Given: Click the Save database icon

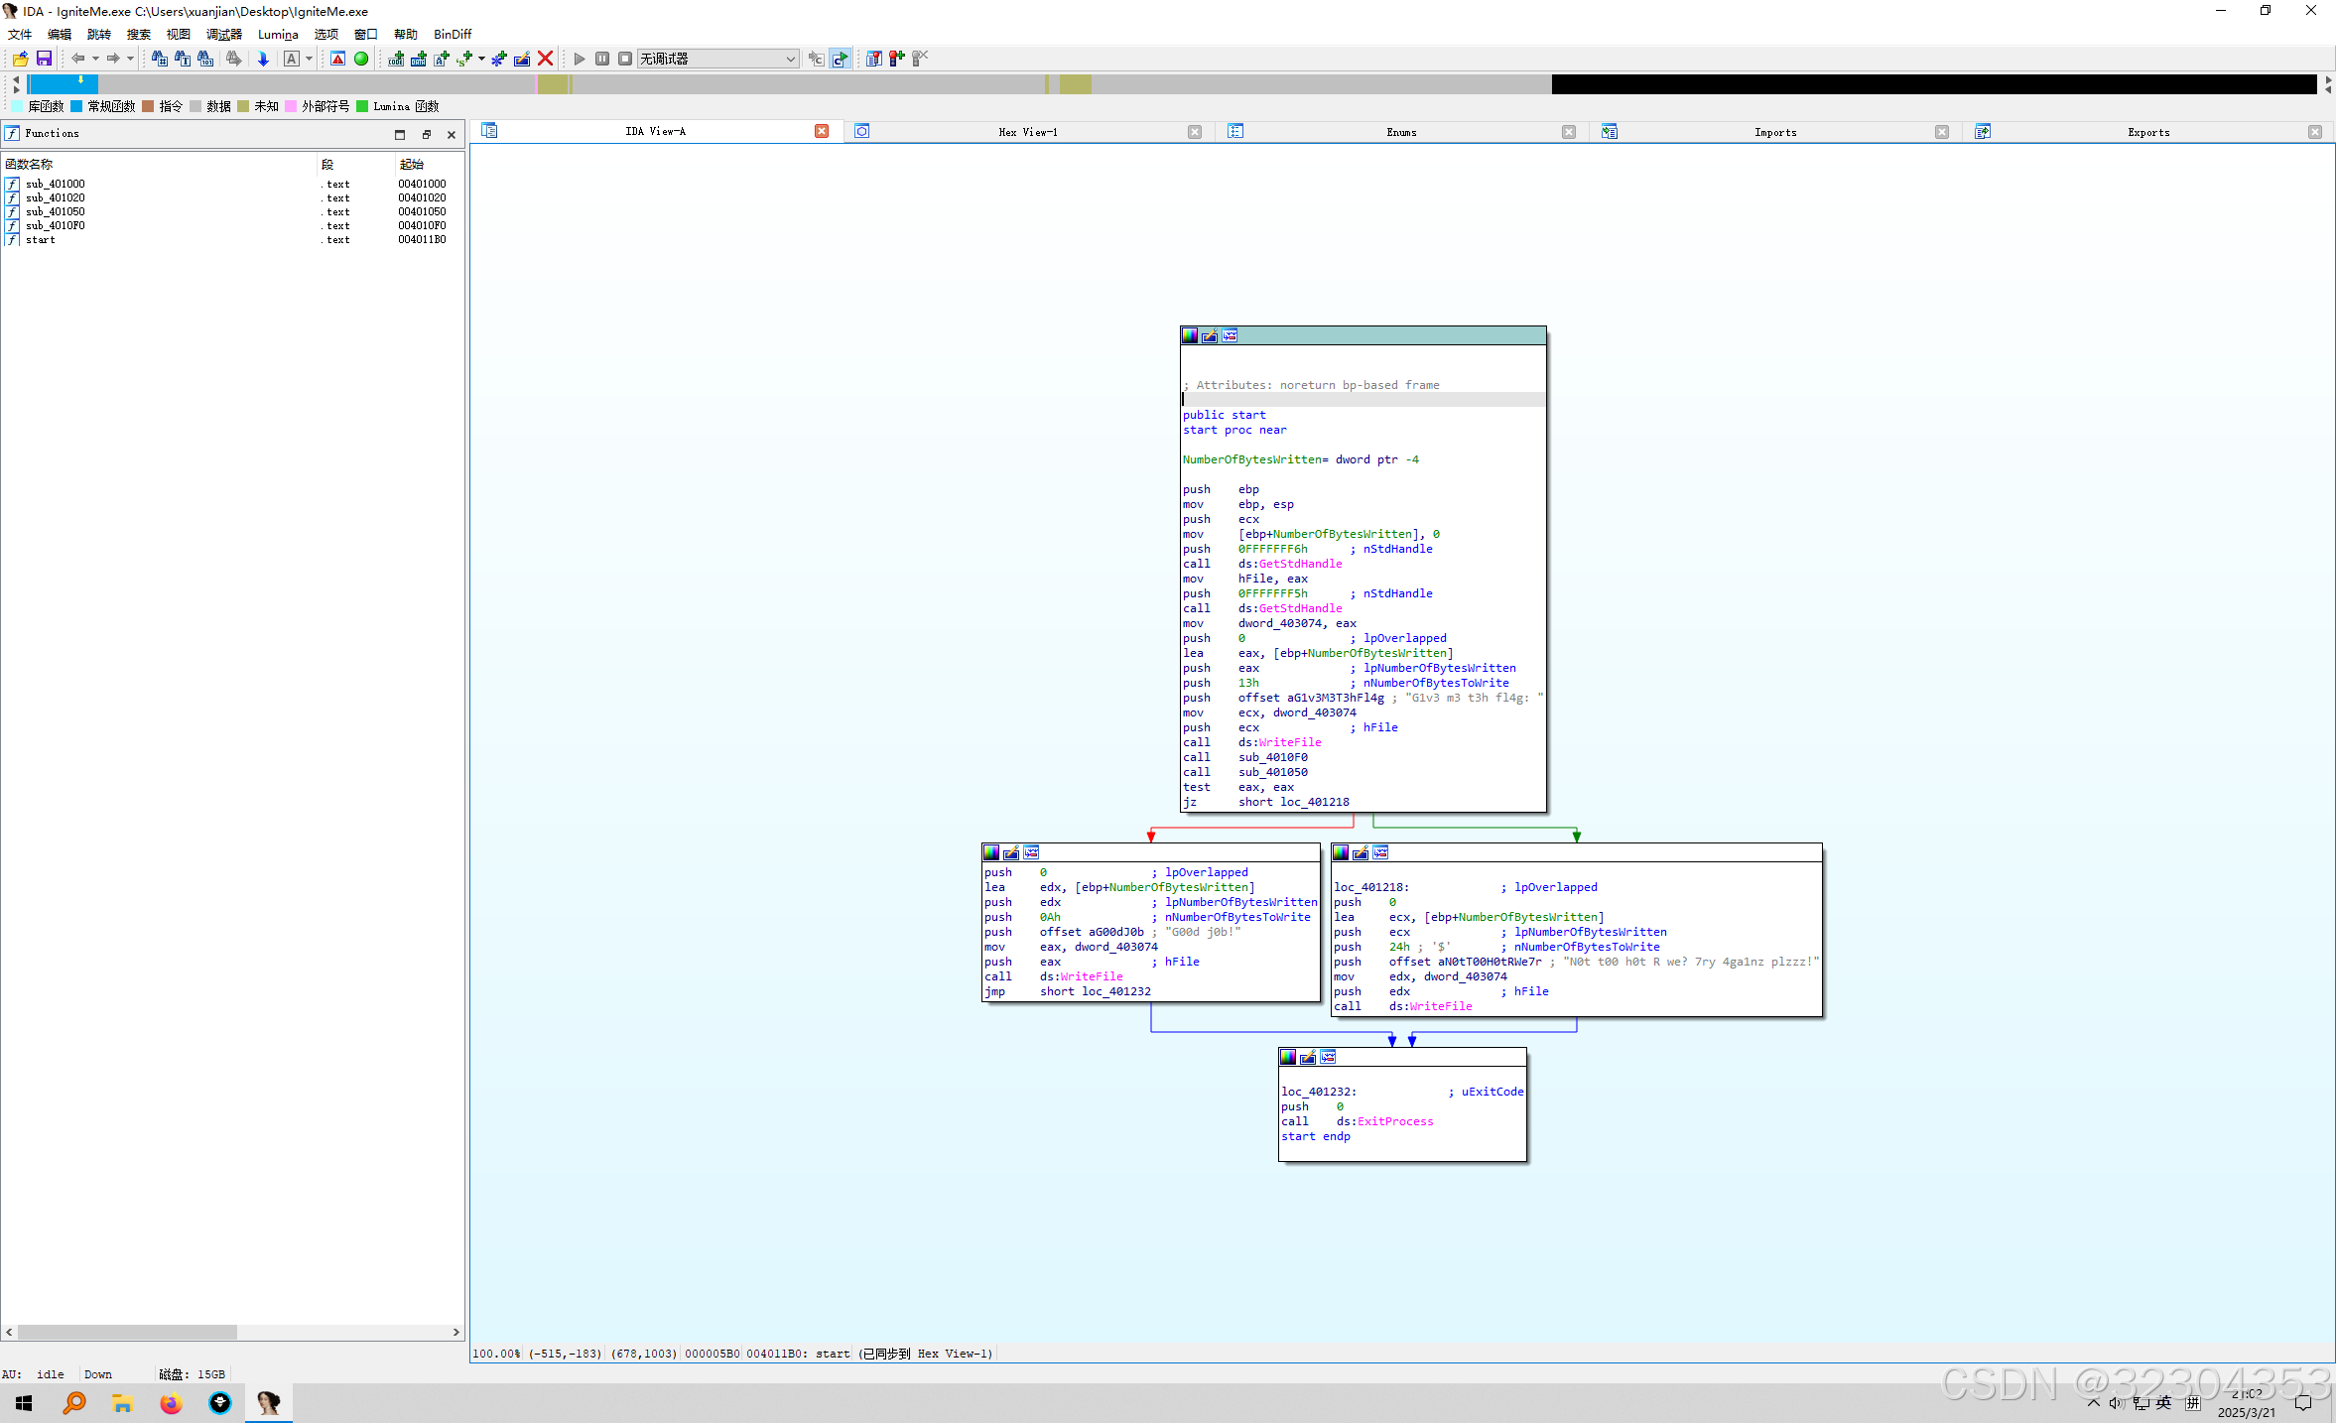Looking at the screenshot, I should point(44,59).
